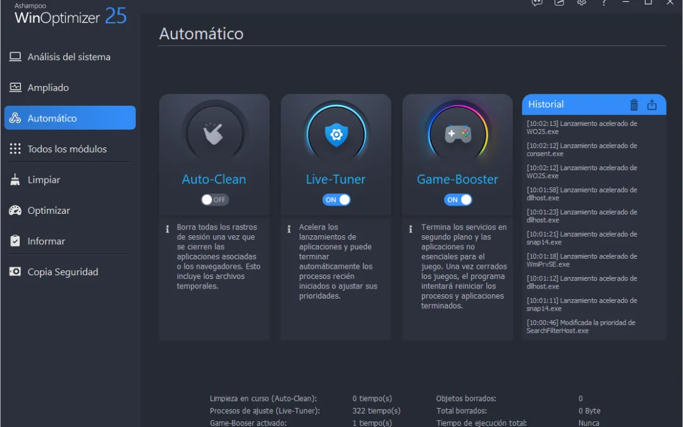Screen dimensions: 683x427
Task: Select the Automático sidebar entry
Action: [x=70, y=118]
